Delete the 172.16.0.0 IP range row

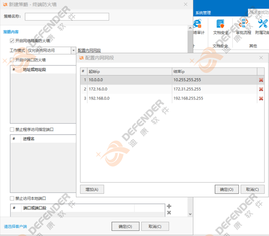(x=261, y=89)
